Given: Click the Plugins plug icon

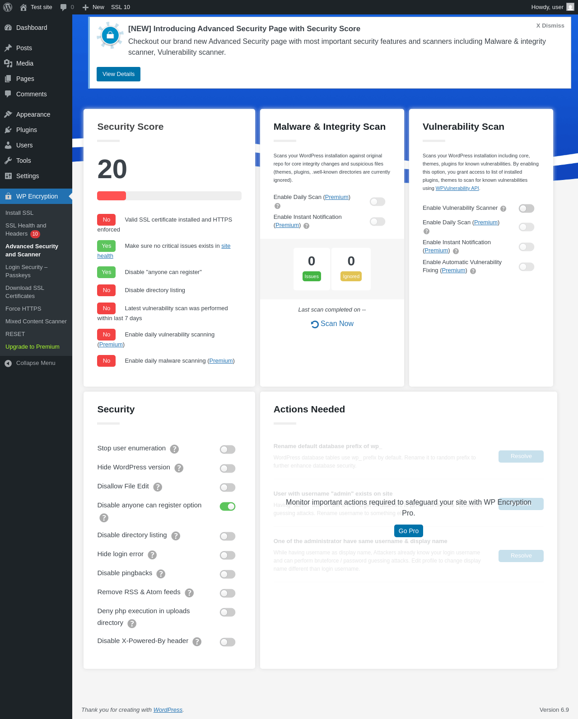Looking at the screenshot, I should [8, 130].
